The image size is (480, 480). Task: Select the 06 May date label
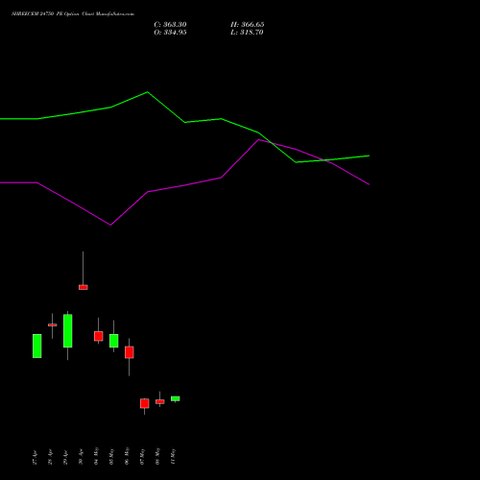pyautogui.click(x=127, y=456)
